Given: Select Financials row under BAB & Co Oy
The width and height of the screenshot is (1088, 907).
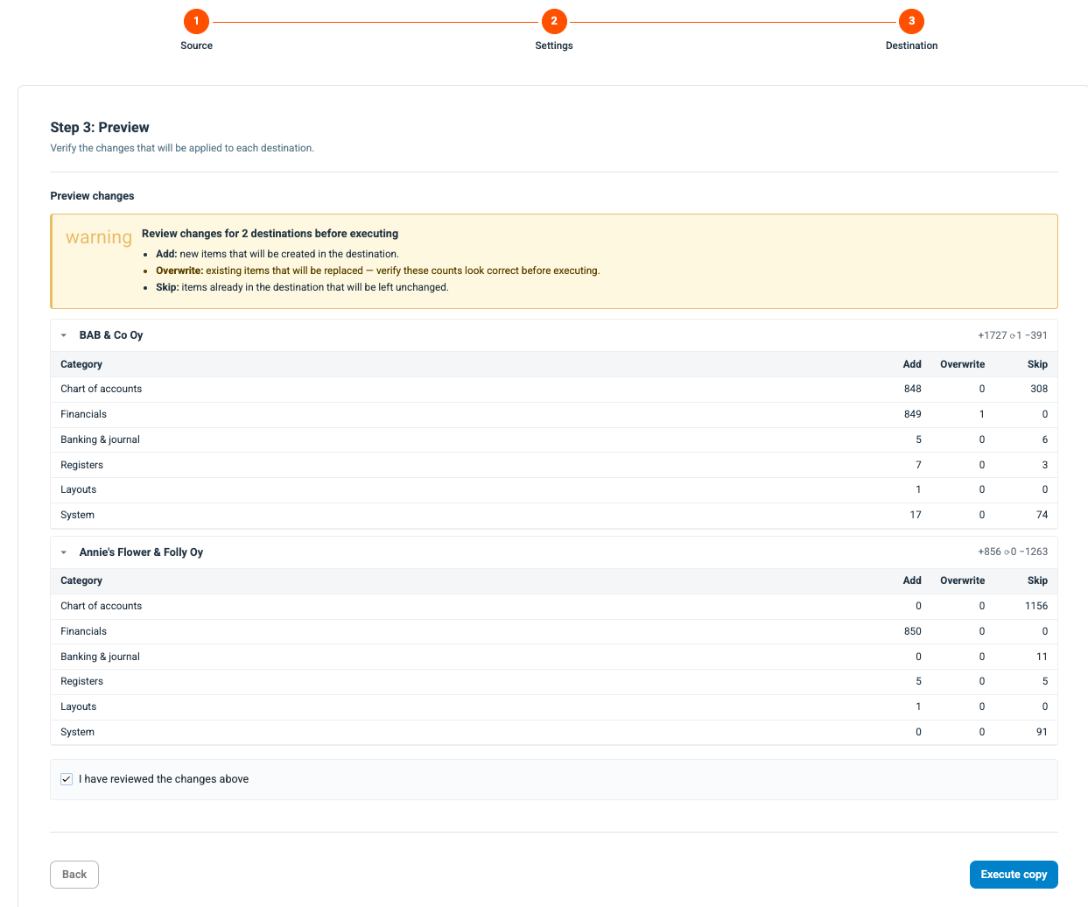Looking at the screenshot, I should point(554,414).
